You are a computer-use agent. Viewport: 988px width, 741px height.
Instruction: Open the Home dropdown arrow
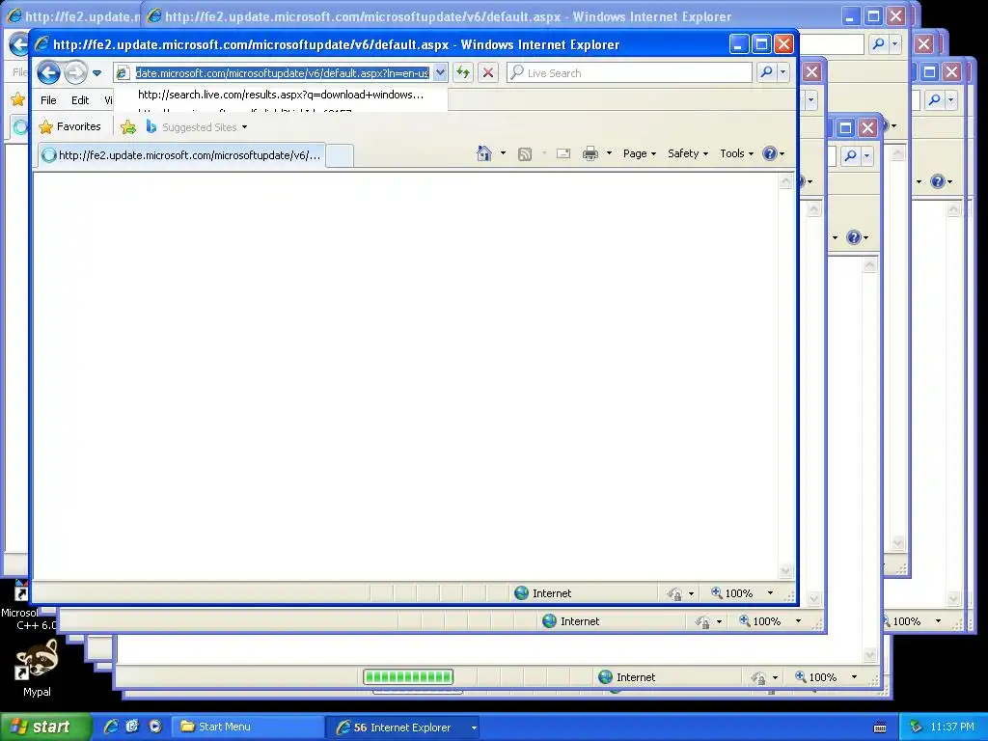[503, 153]
